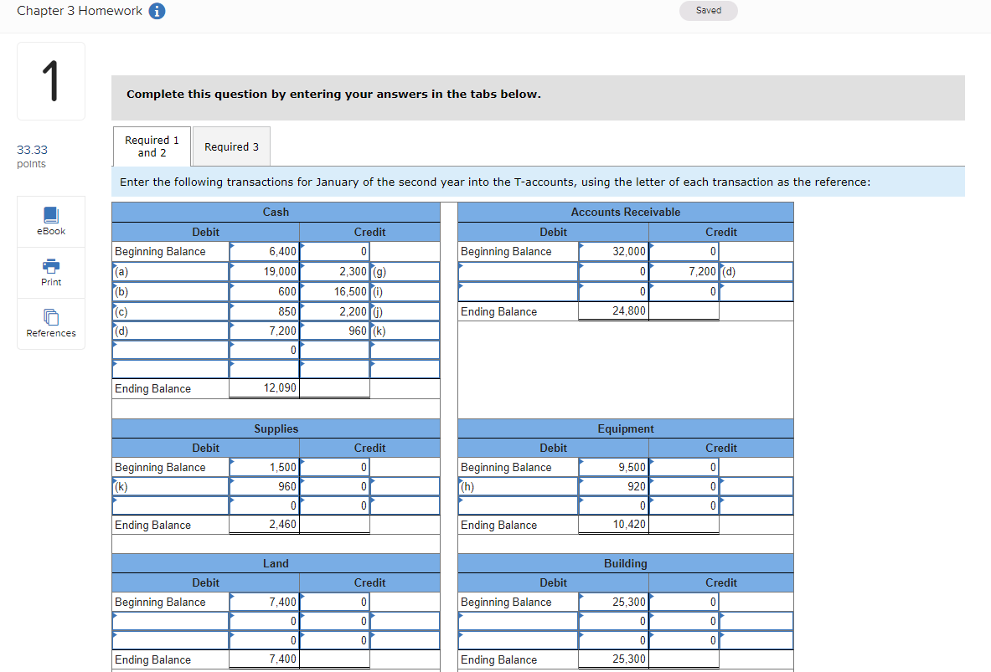This screenshot has height=672, width=991.
Task: Click the Accounts Receivable T-account header
Action: click(x=626, y=213)
